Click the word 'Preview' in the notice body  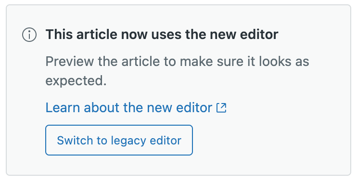tap(70, 61)
